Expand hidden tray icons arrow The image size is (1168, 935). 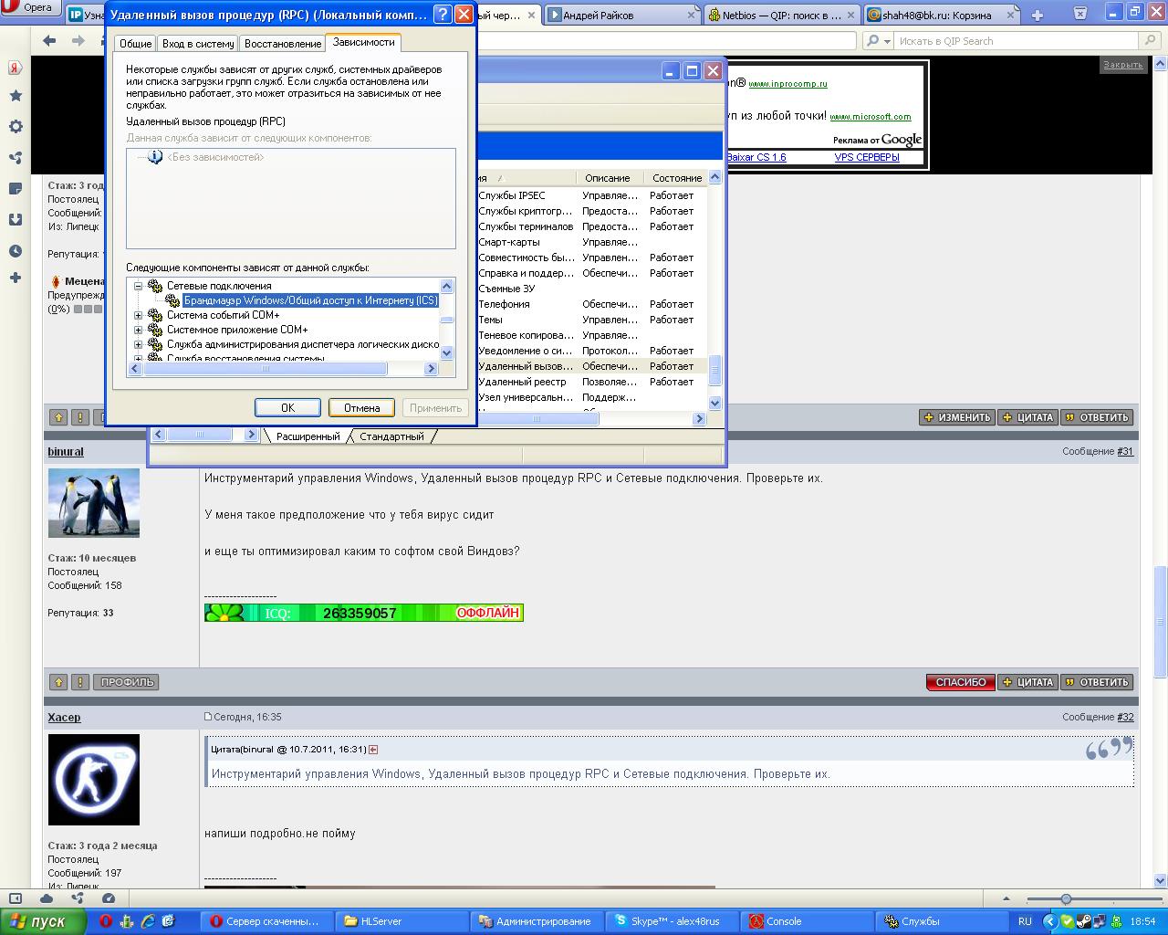(x=1049, y=921)
